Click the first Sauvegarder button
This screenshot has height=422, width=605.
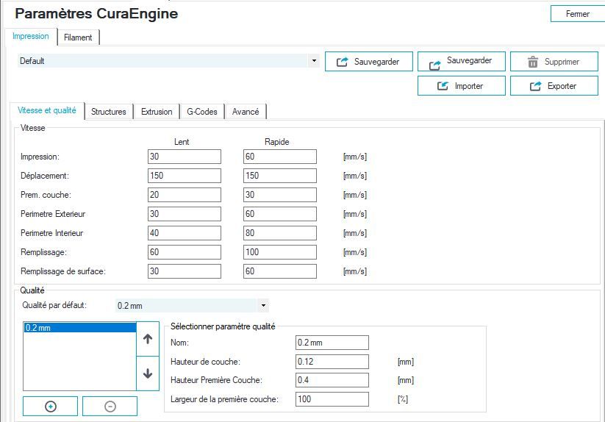pos(368,62)
